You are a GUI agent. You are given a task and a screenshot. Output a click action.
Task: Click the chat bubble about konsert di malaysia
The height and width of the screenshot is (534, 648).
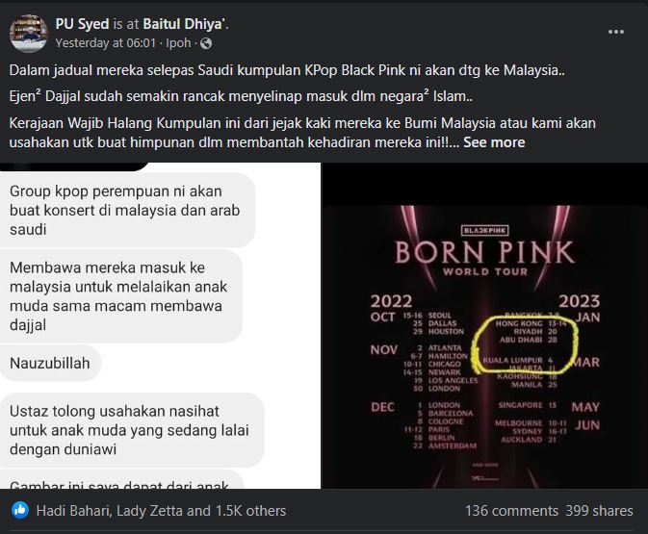tap(125, 211)
